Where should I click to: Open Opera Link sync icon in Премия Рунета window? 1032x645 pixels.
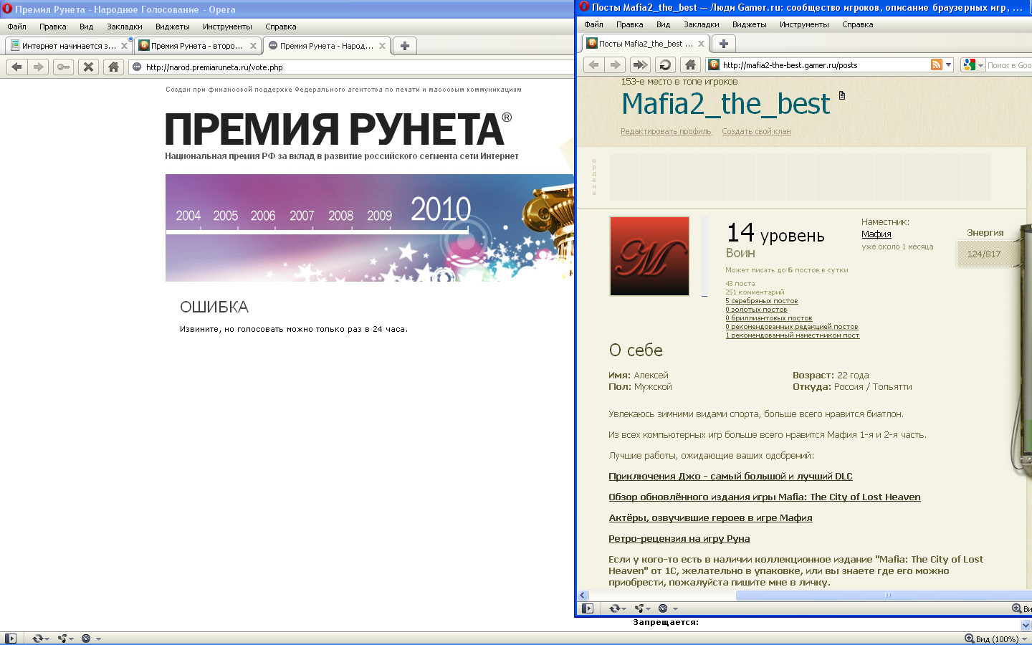point(40,639)
